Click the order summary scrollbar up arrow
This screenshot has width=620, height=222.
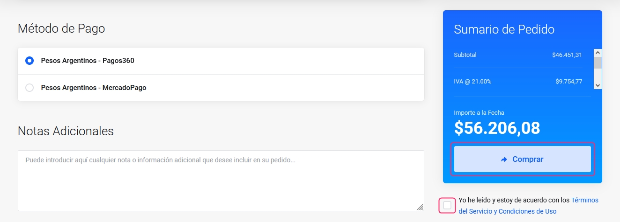tap(598, 53)
